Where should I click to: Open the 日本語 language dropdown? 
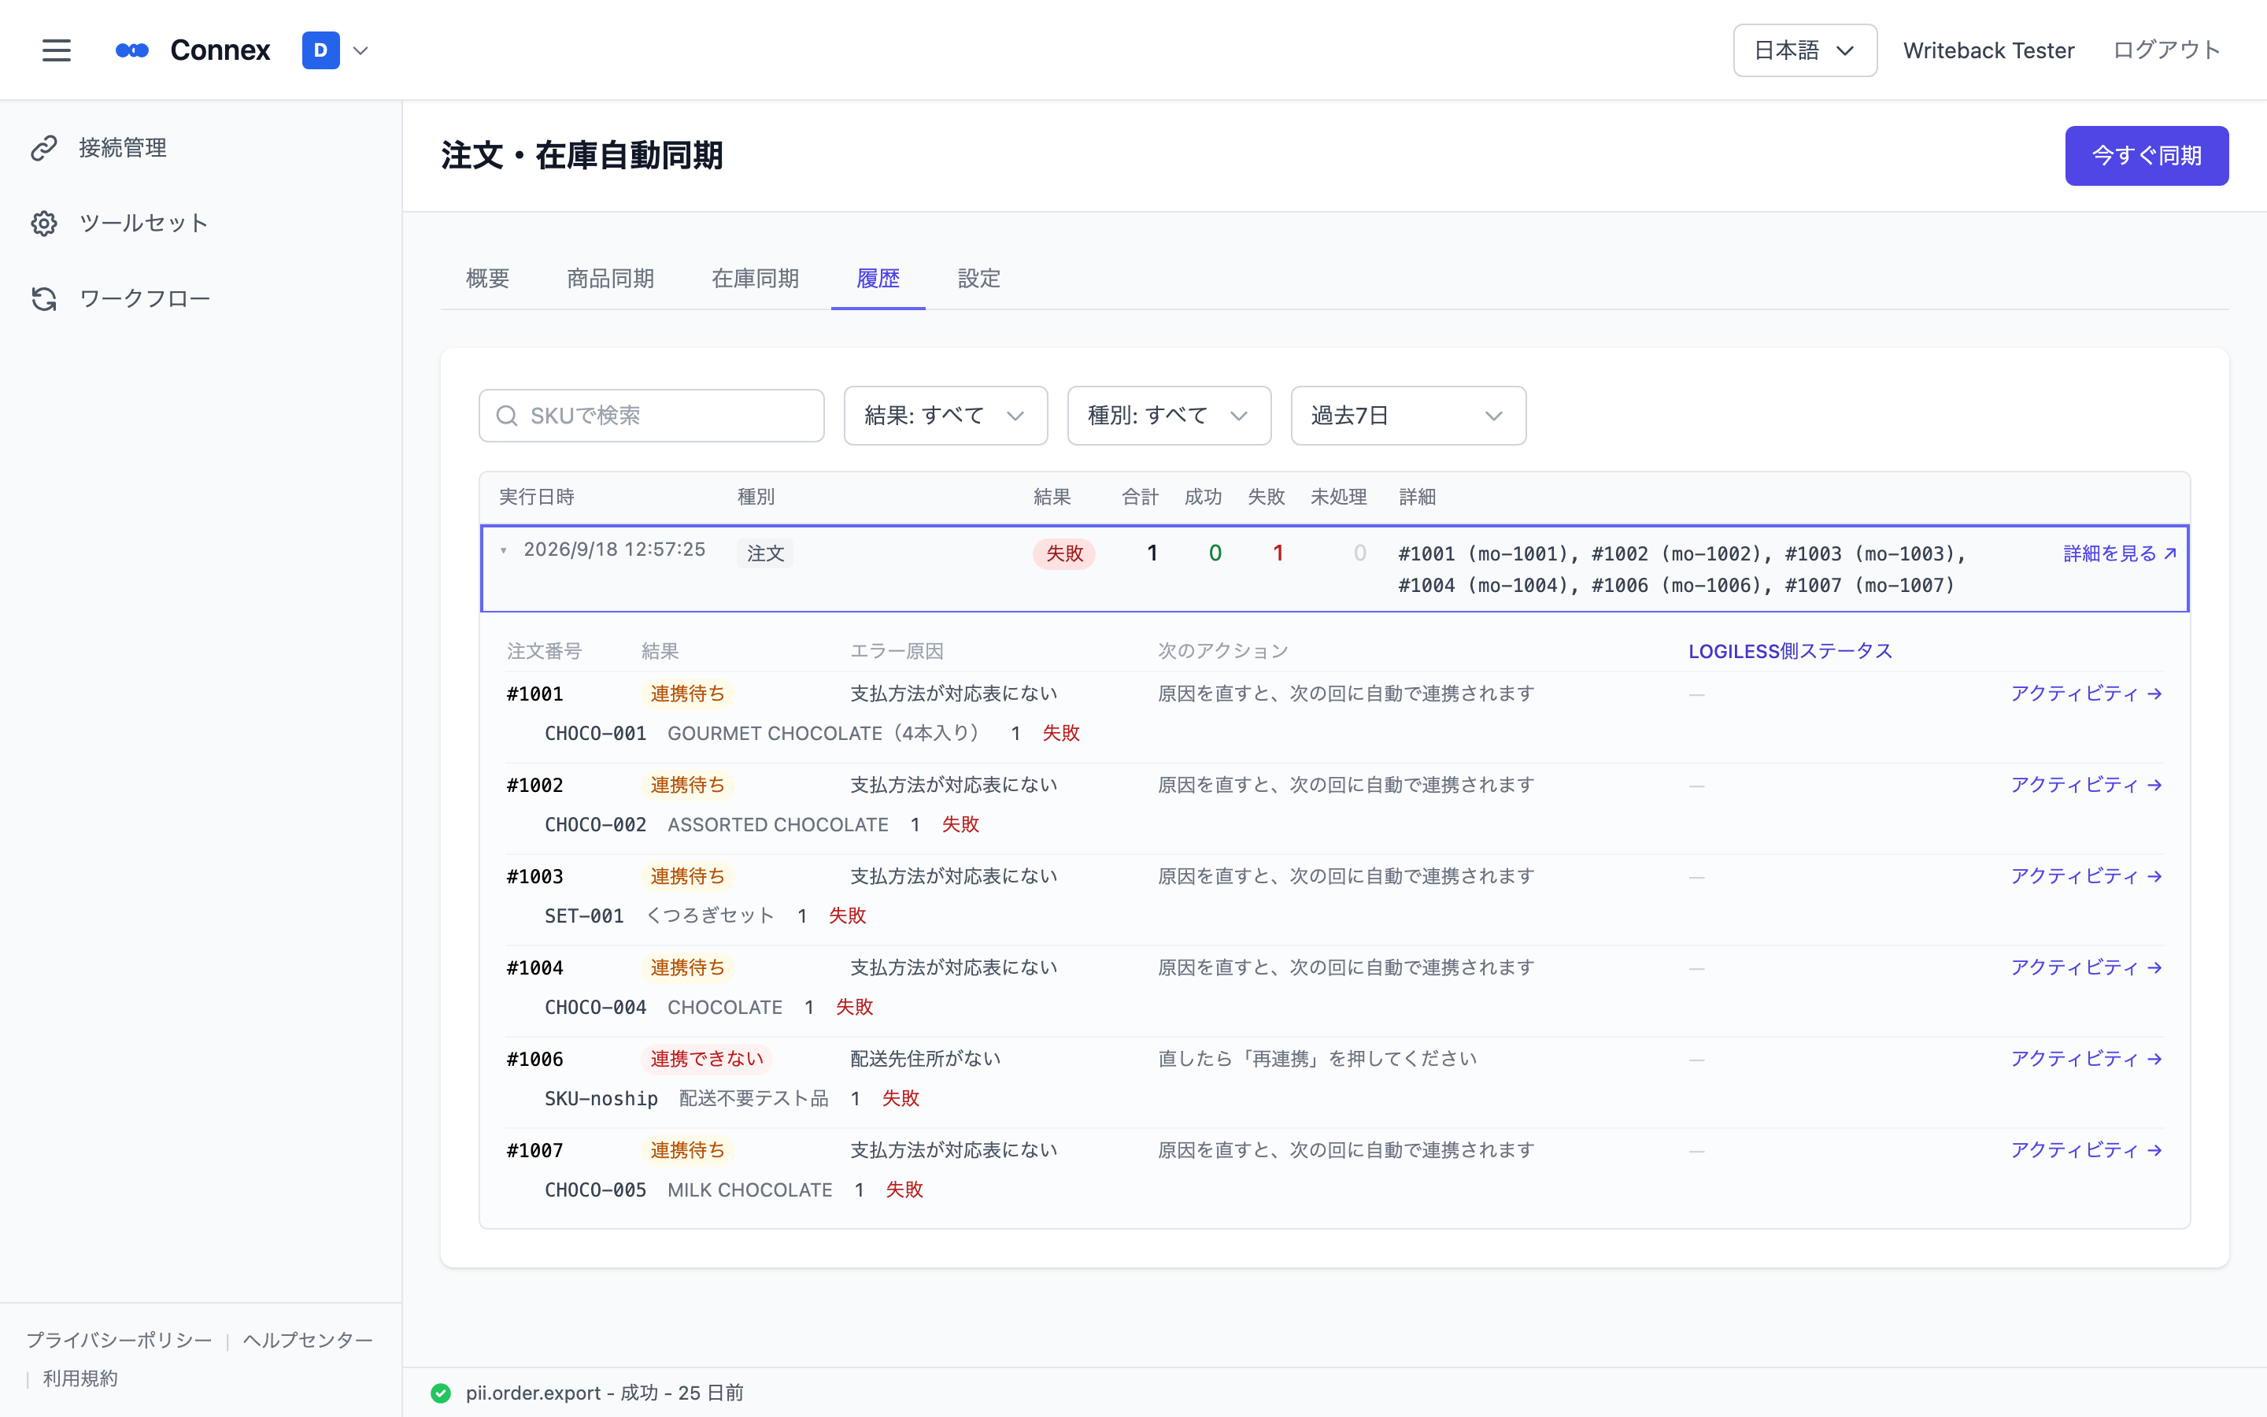click(x=1804, y=50)
